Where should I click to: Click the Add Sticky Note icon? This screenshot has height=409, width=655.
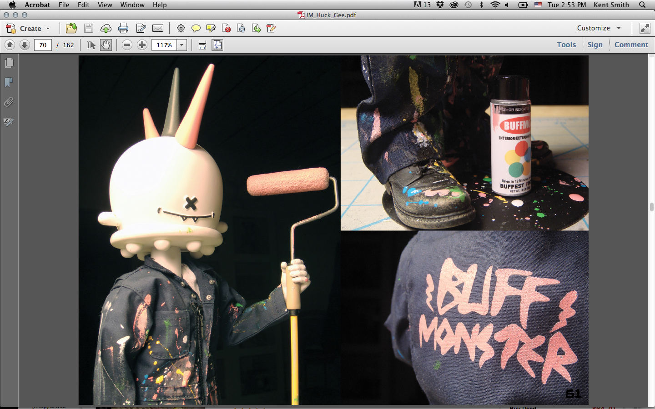pyautogui.click(x=196, y=28)
